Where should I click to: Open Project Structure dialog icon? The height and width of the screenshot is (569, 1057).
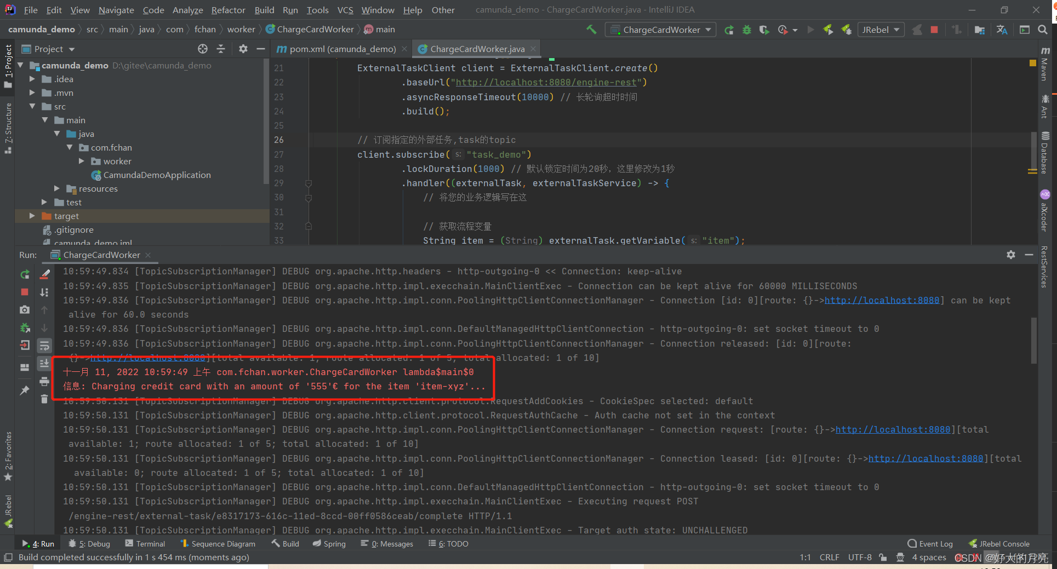coord(979,30)
